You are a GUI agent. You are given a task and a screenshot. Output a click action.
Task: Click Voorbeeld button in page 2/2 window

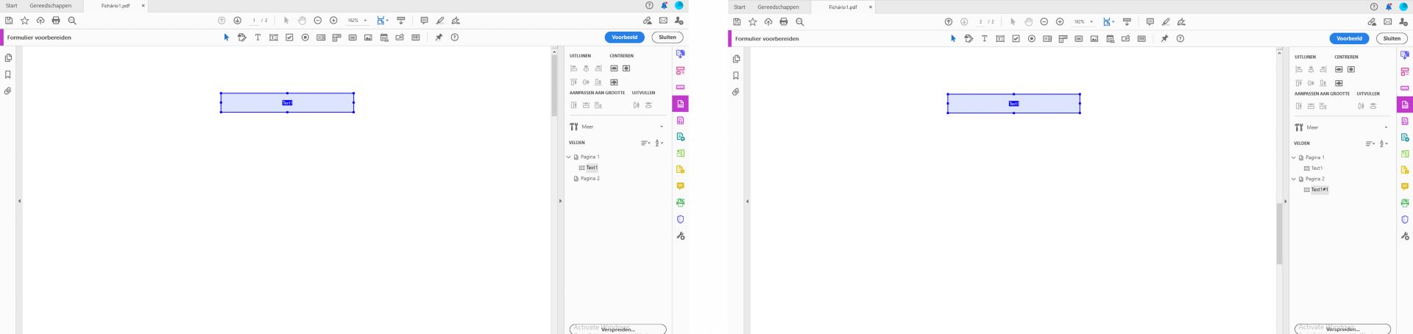[1350, 38]
